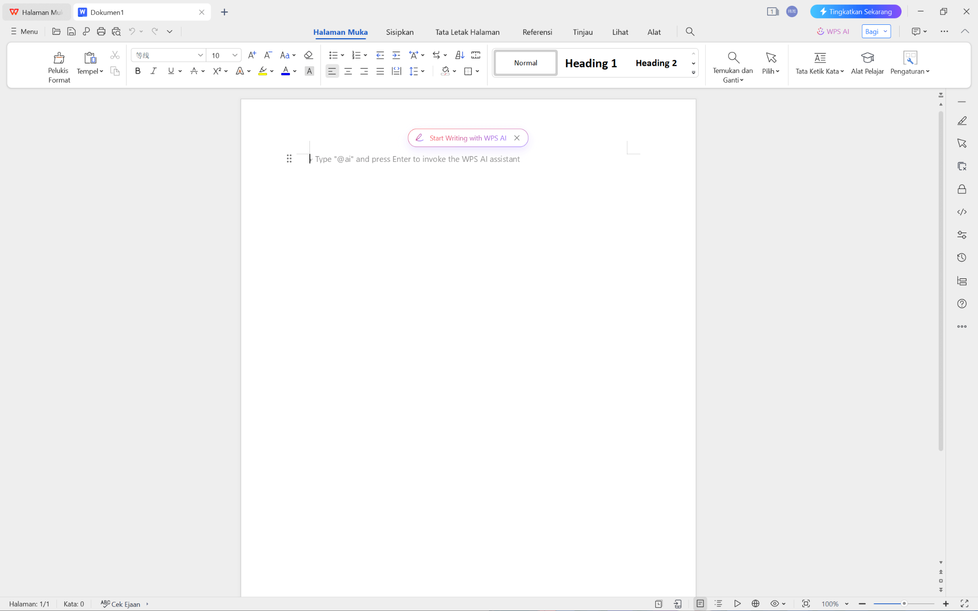Expand the line spacing dropdown
This screenshot has width=978, height=611.
(422, 71)
